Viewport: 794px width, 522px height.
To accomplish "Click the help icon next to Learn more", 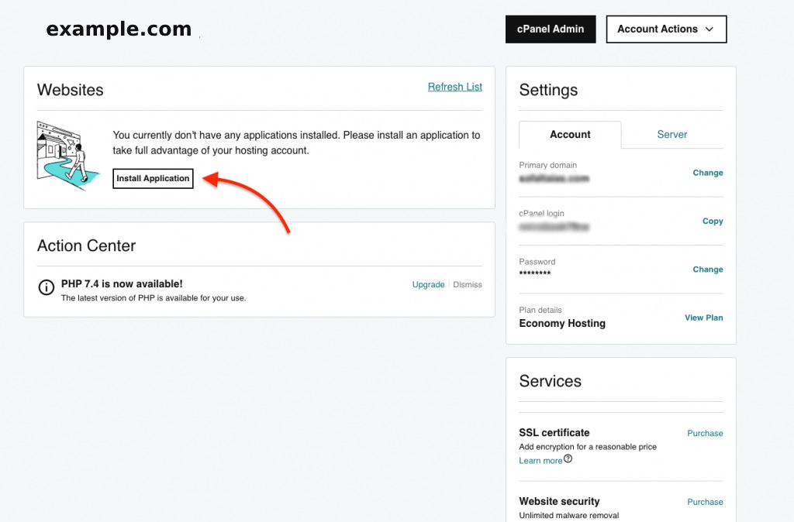I will coord(568,459).
